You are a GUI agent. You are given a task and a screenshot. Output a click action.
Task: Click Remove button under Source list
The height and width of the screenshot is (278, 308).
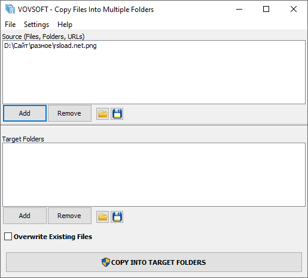69,113
